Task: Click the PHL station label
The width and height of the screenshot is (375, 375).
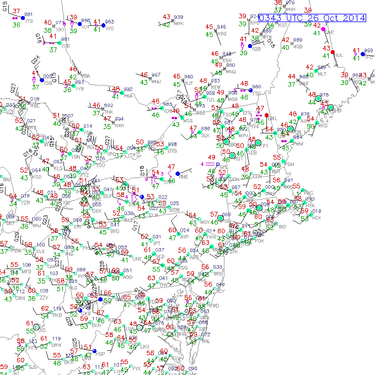Action: click(202, 280)
